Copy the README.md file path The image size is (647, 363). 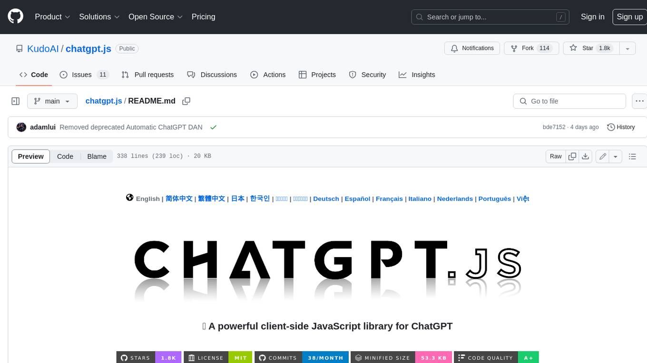[x=186, y=101]
